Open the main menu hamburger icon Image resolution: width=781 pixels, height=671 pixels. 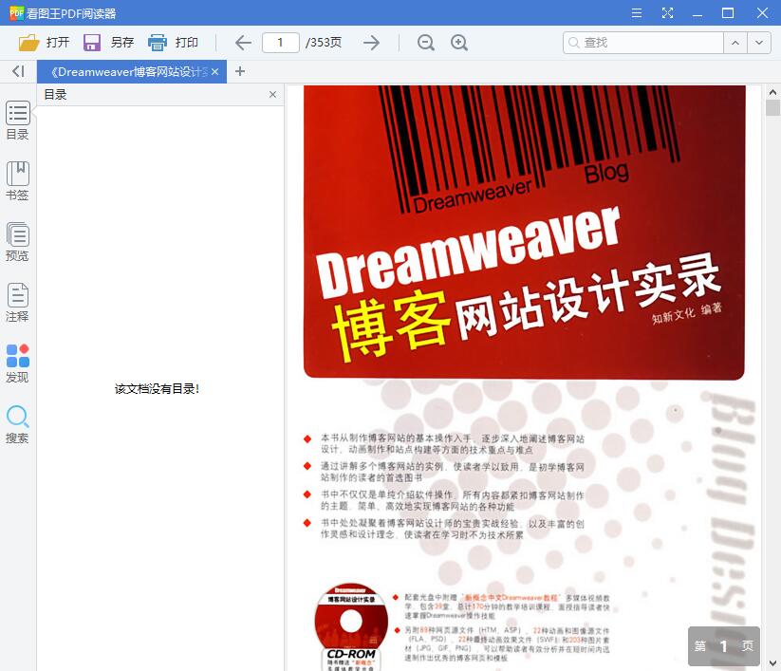tap(637, 13)
